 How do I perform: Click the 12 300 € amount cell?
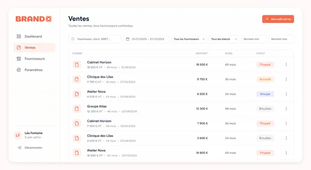202,109
